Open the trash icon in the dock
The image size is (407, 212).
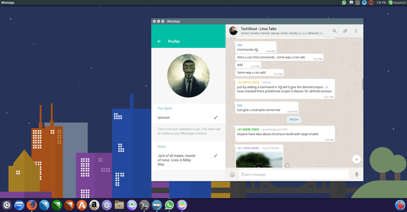click(x=400, y=205)
